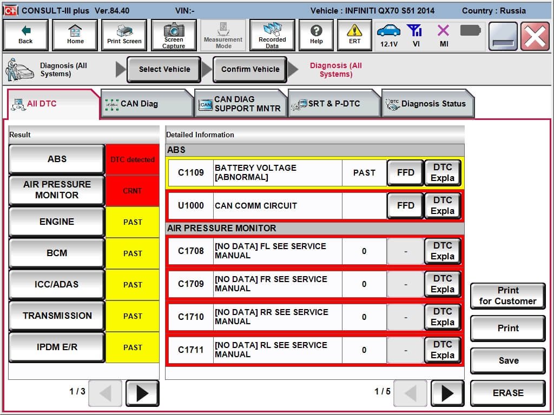Image resolution: width=554 pixels, height=415 pixels.
Task: Close the CONSULT-III plus window
Action: click(x=535, y=36)
